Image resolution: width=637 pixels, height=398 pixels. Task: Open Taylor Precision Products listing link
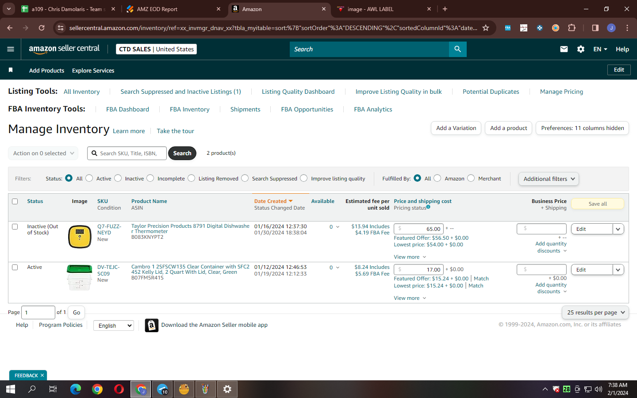point(190,229)
